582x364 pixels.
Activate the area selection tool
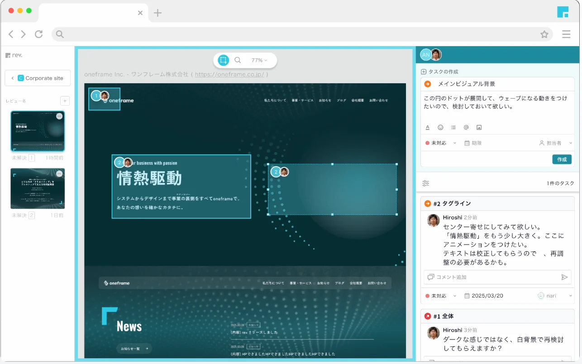[223, 60]
